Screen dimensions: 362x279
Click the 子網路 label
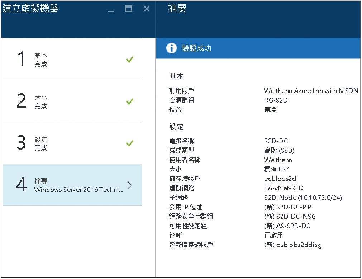click(x=178, y=198)
